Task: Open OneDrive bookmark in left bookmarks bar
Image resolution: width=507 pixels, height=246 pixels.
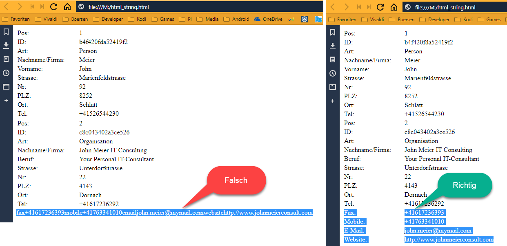Action: 268,19
